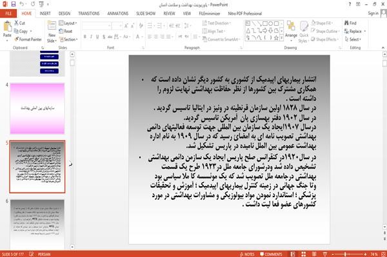The image size is (387, 257).
Task: Zoom in with plus button
Action: click(365, 254)
